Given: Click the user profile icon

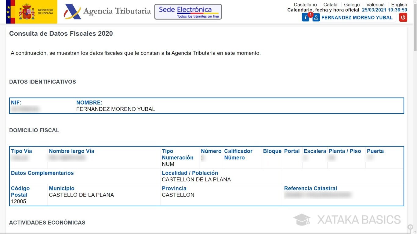Looking at the screenshot, I should click(x=316, y=17).
